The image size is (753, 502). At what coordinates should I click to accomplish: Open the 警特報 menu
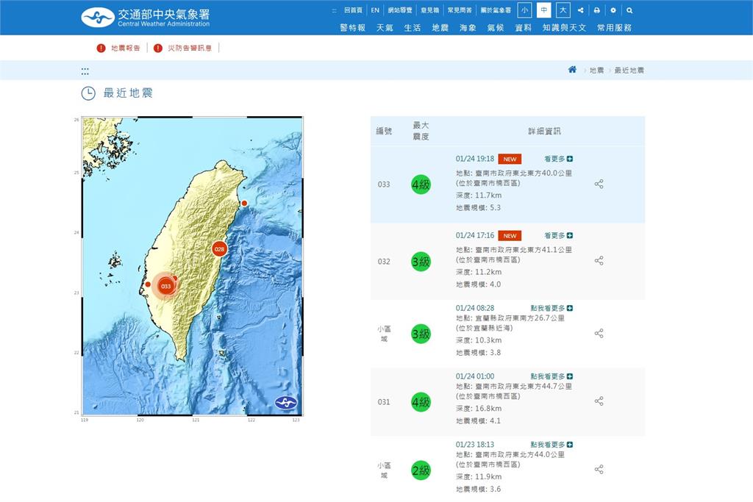[x=352, y=28]
